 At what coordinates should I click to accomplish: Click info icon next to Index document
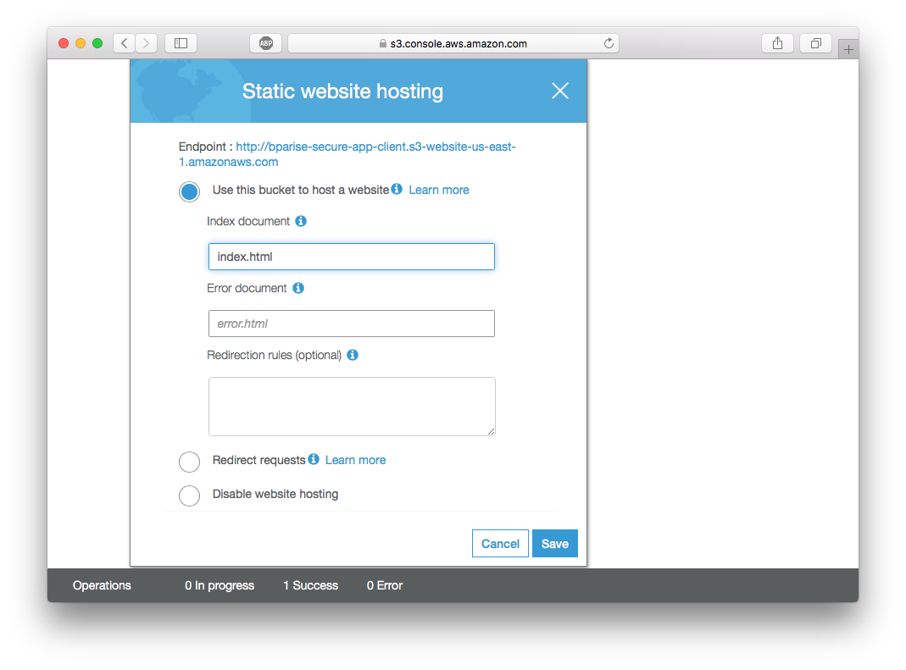301,221
